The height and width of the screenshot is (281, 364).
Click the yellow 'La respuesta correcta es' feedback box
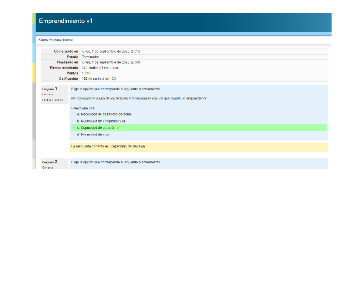(x=199, y=147)
